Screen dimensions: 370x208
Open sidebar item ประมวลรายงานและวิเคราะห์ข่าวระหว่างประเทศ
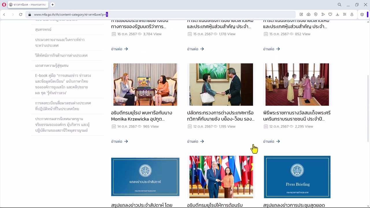(x=60, y=42)
